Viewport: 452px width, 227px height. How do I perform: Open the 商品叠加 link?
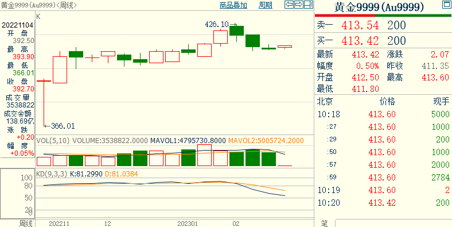click(233, 5)
